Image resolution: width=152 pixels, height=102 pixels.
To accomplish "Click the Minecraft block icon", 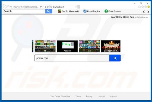I will [59, 11].
